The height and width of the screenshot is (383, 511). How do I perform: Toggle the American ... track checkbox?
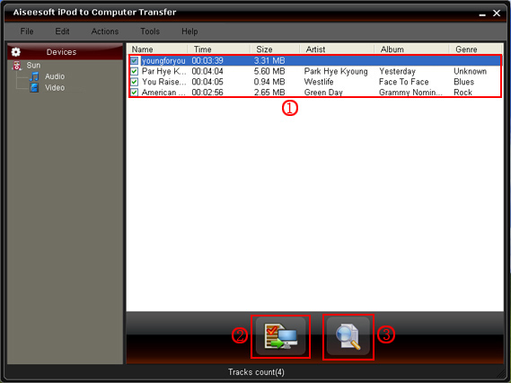coord(135,93)
